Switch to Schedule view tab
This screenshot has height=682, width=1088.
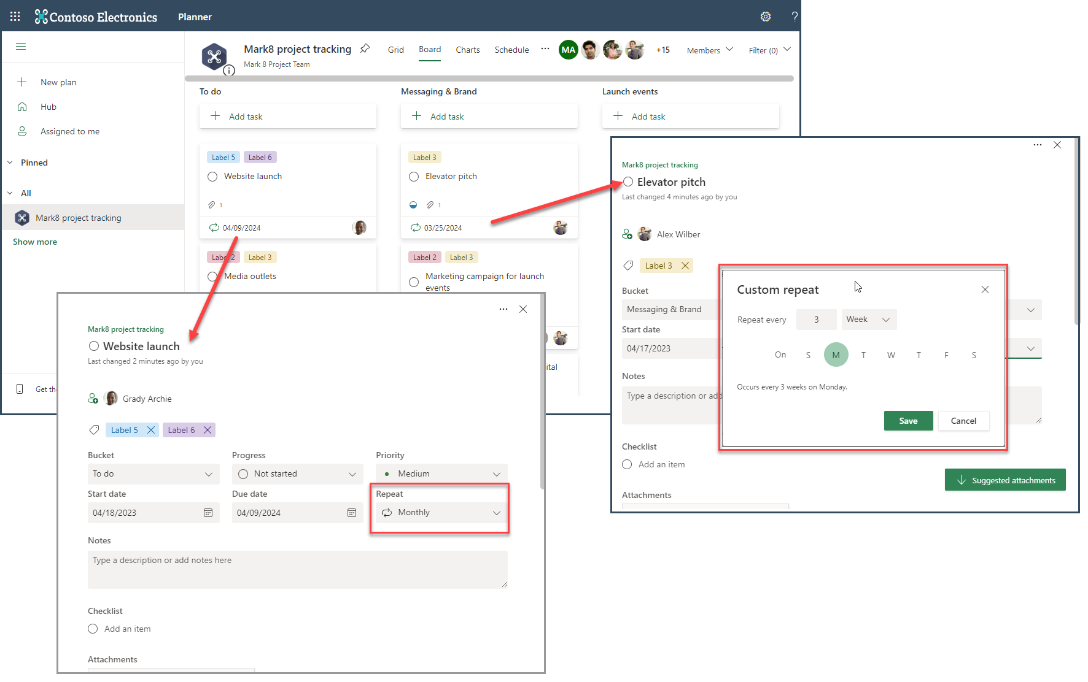pos(511,50)
